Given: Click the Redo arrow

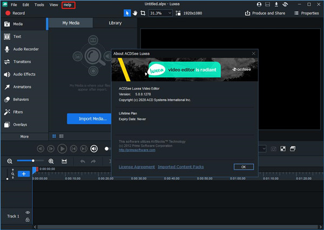Looking at the screenshot, I should (x=93, y=161).
